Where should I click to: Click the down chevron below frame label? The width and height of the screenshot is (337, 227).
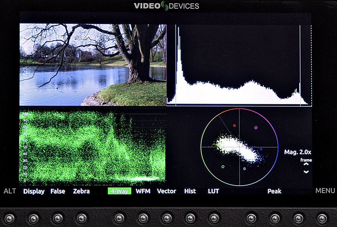[306, 172]
